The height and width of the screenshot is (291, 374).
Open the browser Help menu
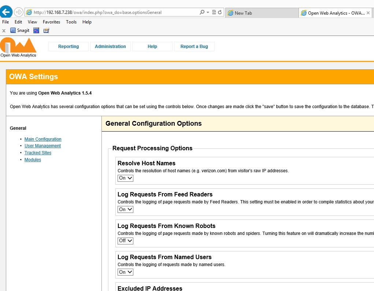87,22
